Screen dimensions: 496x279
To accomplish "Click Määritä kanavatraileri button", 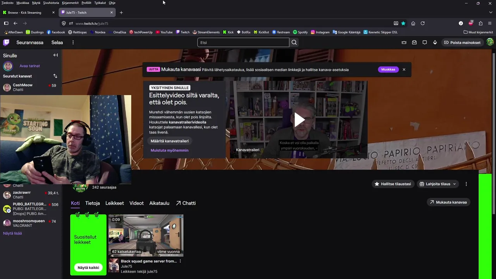I will [x=170, y=141].
